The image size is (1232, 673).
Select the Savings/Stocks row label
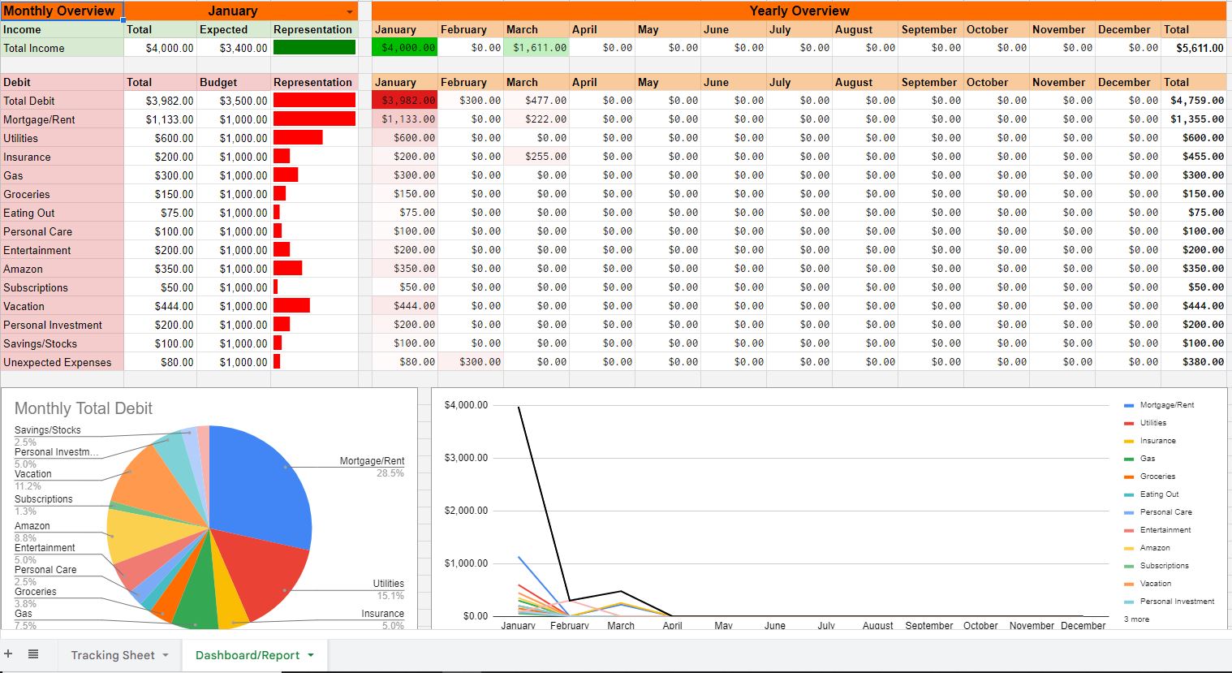tap(62, 343)
